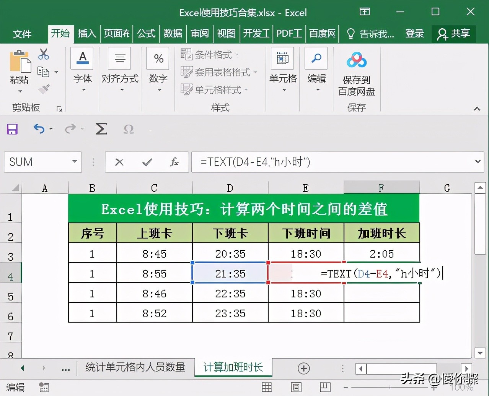Click the 加班时长 header cell
The height and width of the screenshot is (396, 489).
pyautogui.click(x=382, y=233)
